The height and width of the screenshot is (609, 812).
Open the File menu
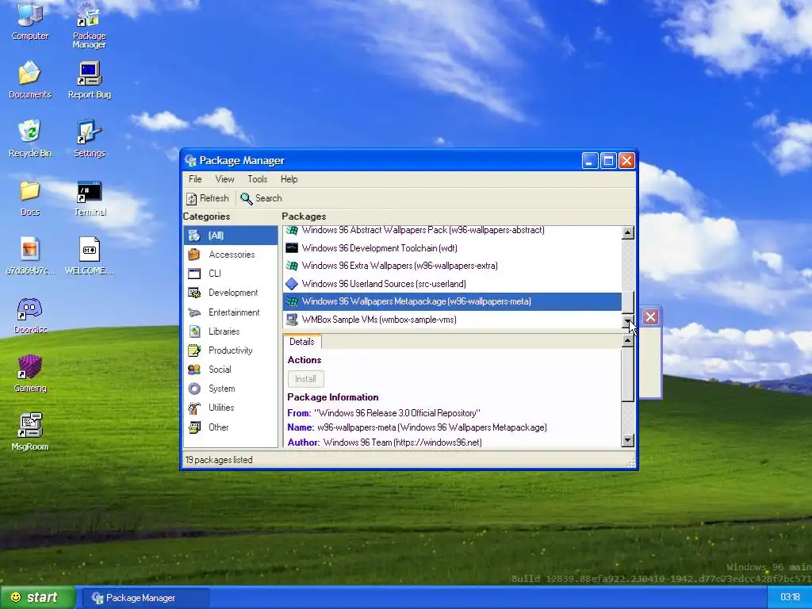[195, 179]
